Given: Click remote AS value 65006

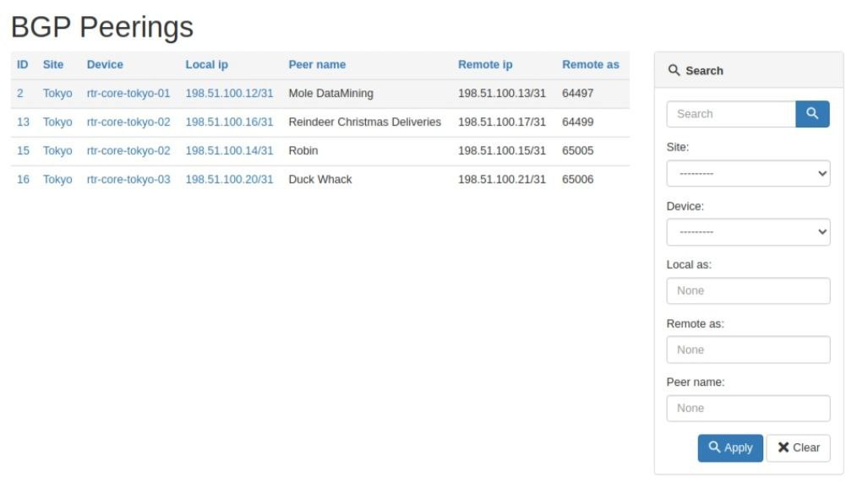Looking at the screenshot, I should click(578, 179).
